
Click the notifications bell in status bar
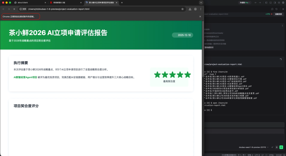pyautogui.click(x=284, y=155)
